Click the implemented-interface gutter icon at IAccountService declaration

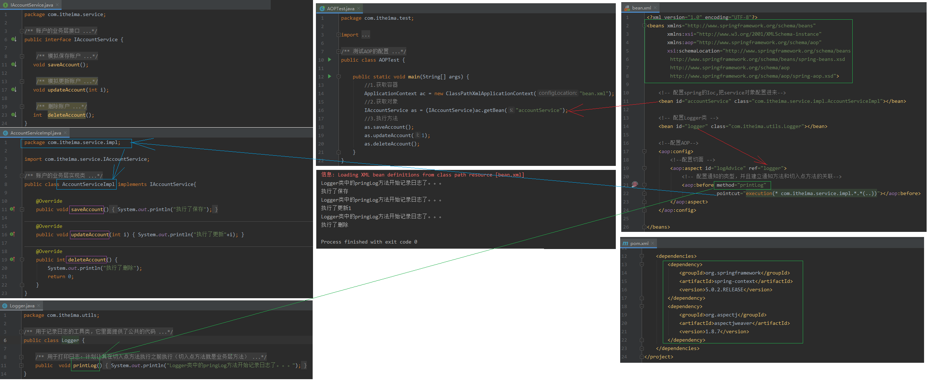tap(13, 39)
